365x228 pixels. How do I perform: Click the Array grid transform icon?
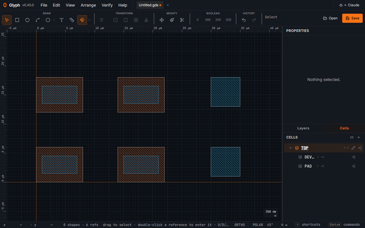[136, 20]
